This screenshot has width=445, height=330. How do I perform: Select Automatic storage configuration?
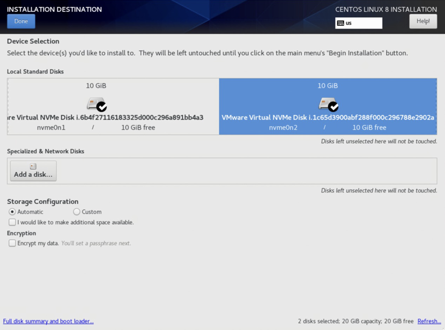point(12,211)
